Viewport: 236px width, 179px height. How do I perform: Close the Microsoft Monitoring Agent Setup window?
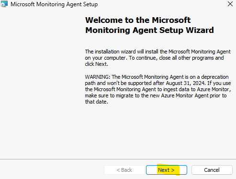coord(230,4)
